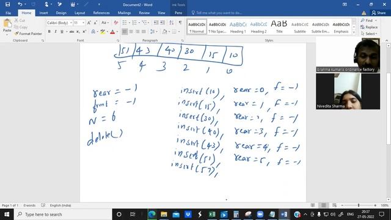
Task: Expand the Numbering list dropdown arrow
Action: coord(139,23)
